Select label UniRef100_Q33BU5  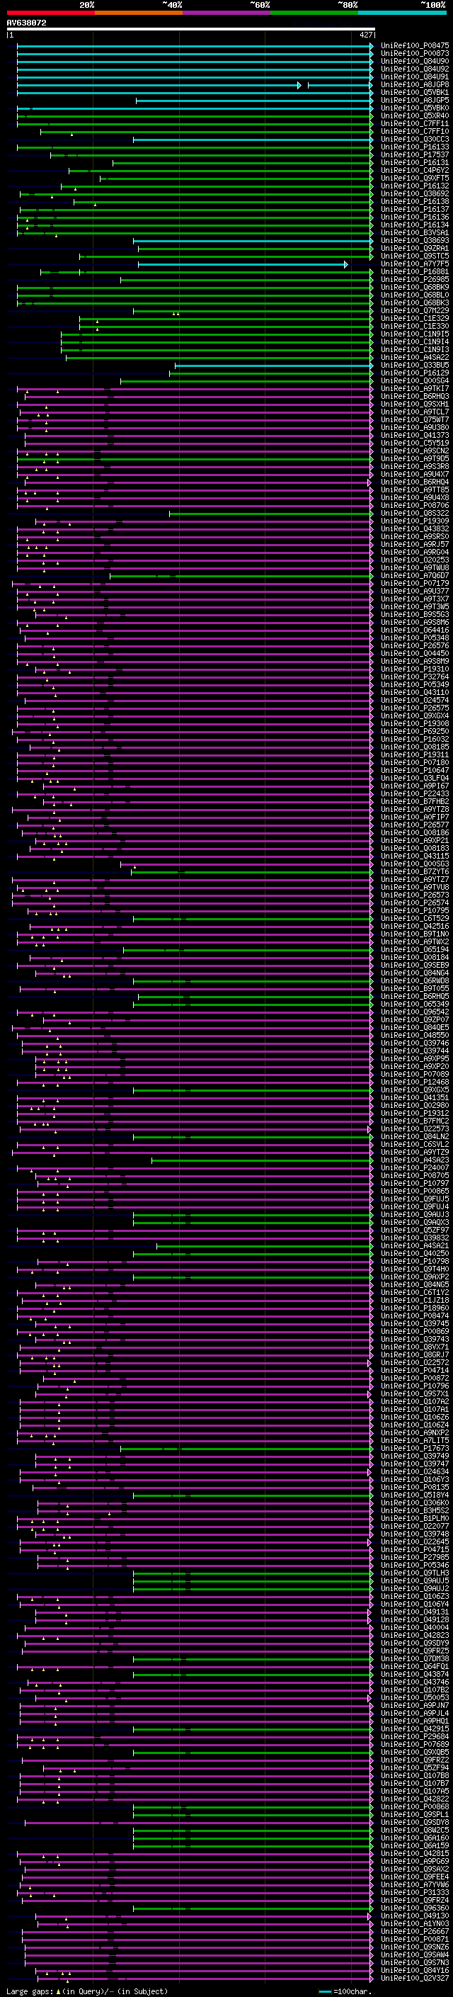(x=415, y=365)
